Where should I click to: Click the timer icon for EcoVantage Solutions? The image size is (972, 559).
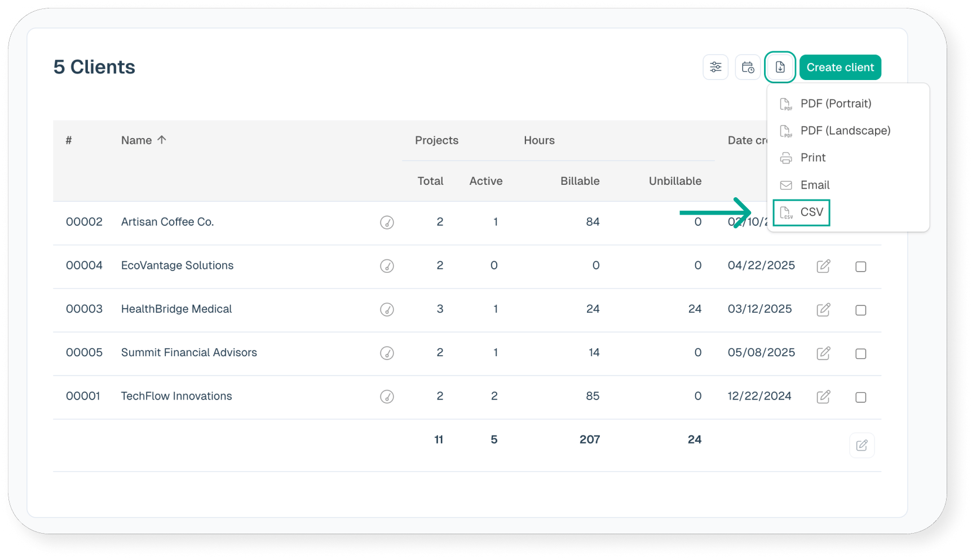coord(387,266)
